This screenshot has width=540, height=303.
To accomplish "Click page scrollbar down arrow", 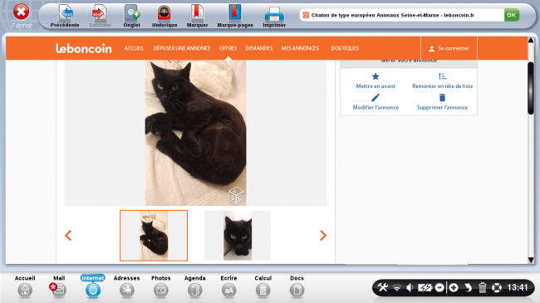I will point(531,260).
